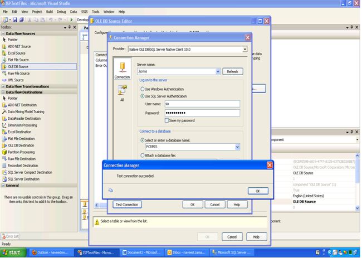The image size is (362, 258).
Task: Choose XML Source in toolbox
Action: pos(16,80)
